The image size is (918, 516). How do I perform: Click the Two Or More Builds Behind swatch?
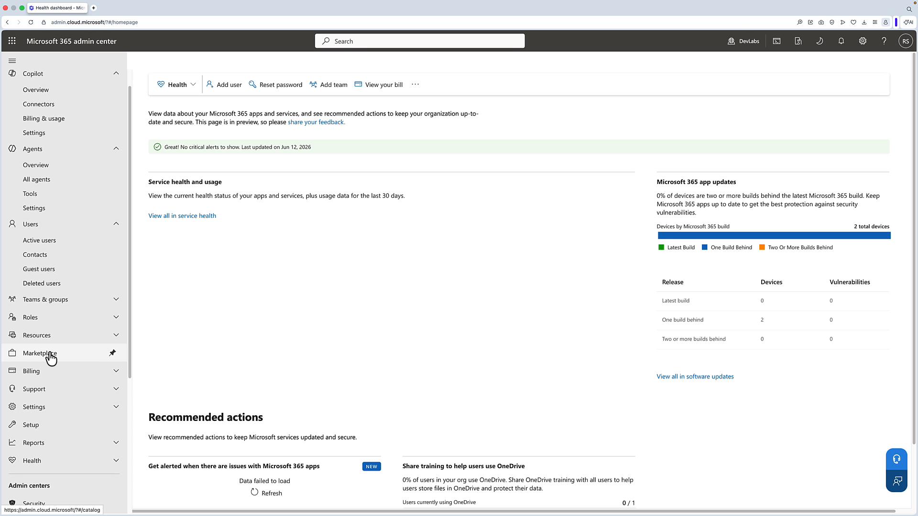pos(762,247)
